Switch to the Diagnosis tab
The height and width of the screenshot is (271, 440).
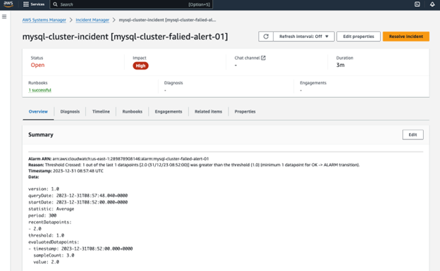point(70,111)
